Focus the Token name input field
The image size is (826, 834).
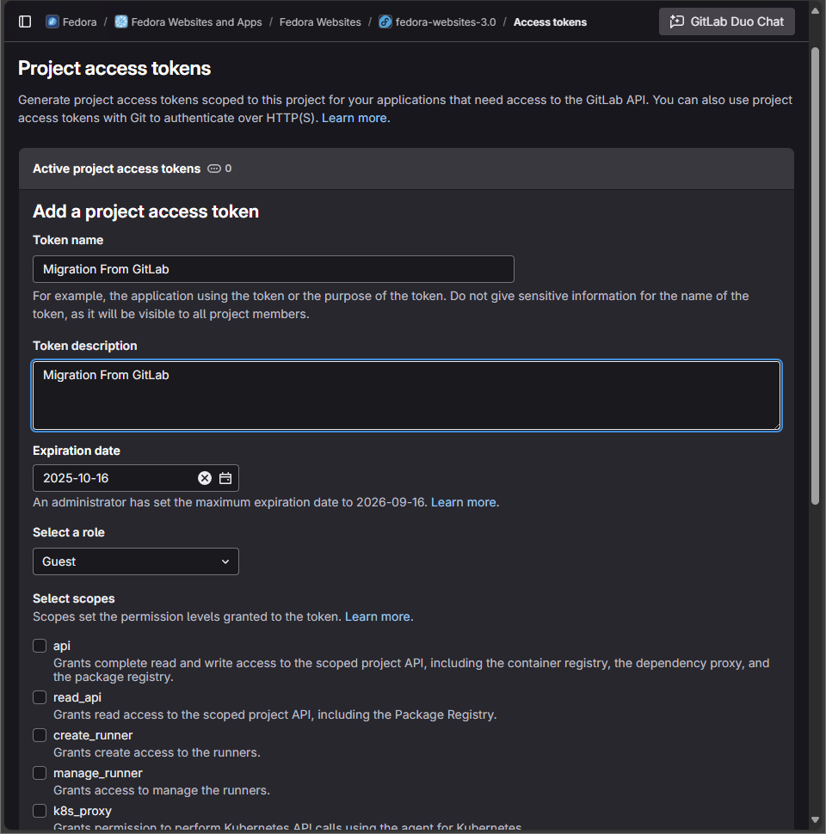(x=273, y=269)
